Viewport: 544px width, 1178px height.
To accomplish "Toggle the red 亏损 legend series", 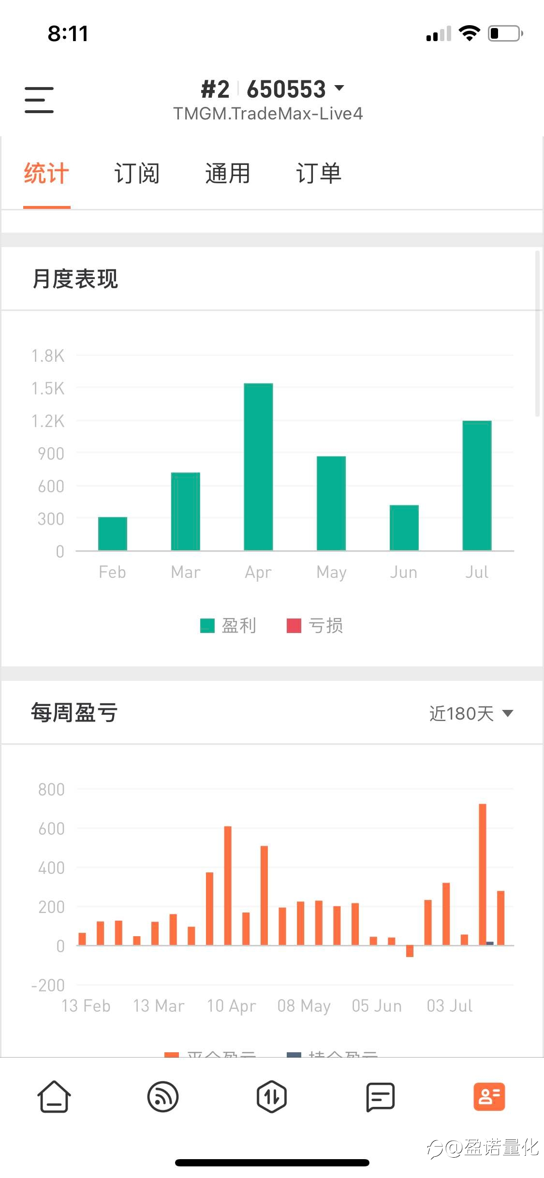I will tap(315, 625).
